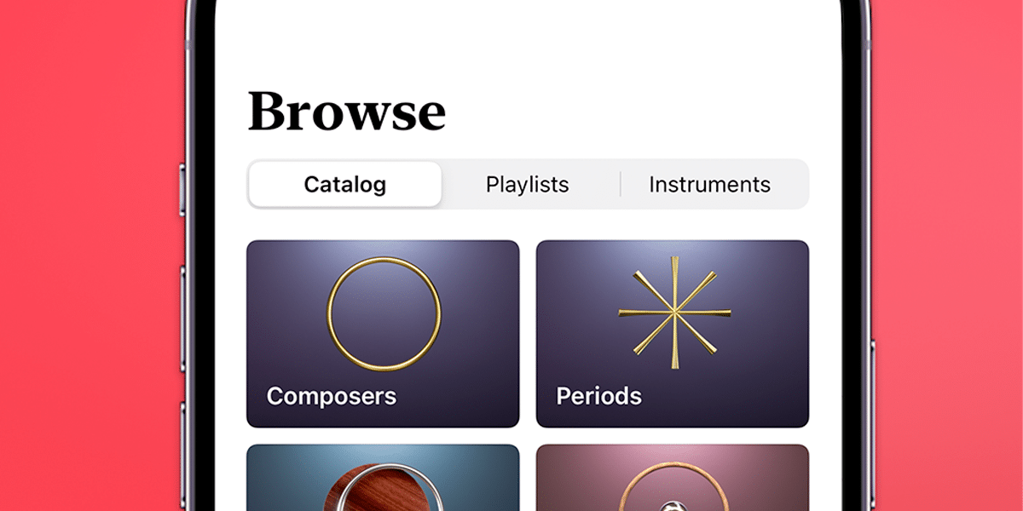Open the Composers category card

tap(383, 334)
